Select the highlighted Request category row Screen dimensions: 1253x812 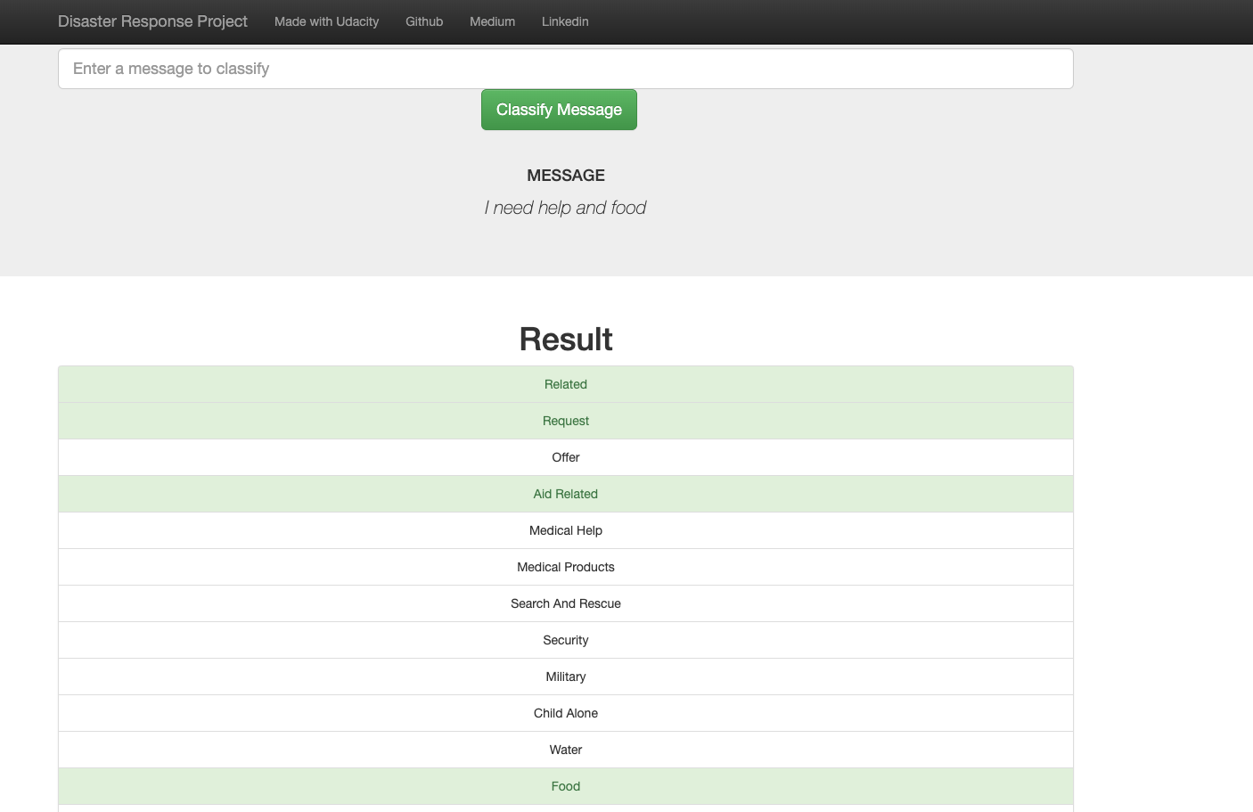(565, 420)
